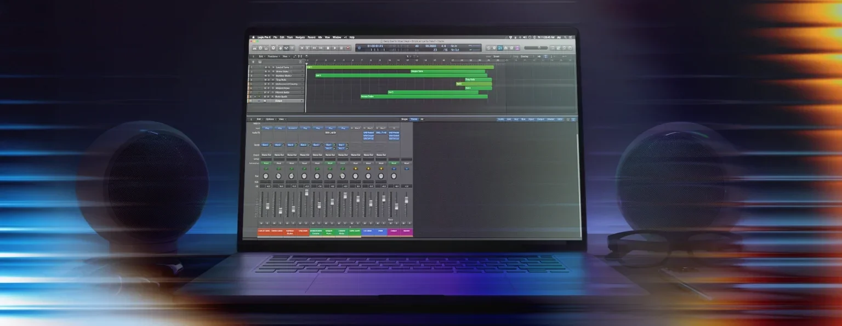Open the Mix menu in the menu bar
The image size is (842, 326).
coord(320,37)
